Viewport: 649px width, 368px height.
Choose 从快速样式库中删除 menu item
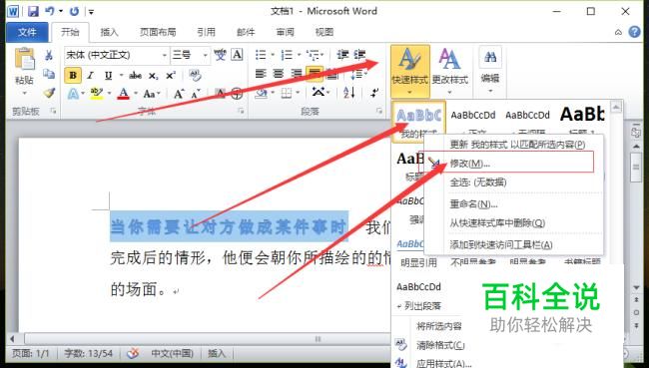(513, 223)
